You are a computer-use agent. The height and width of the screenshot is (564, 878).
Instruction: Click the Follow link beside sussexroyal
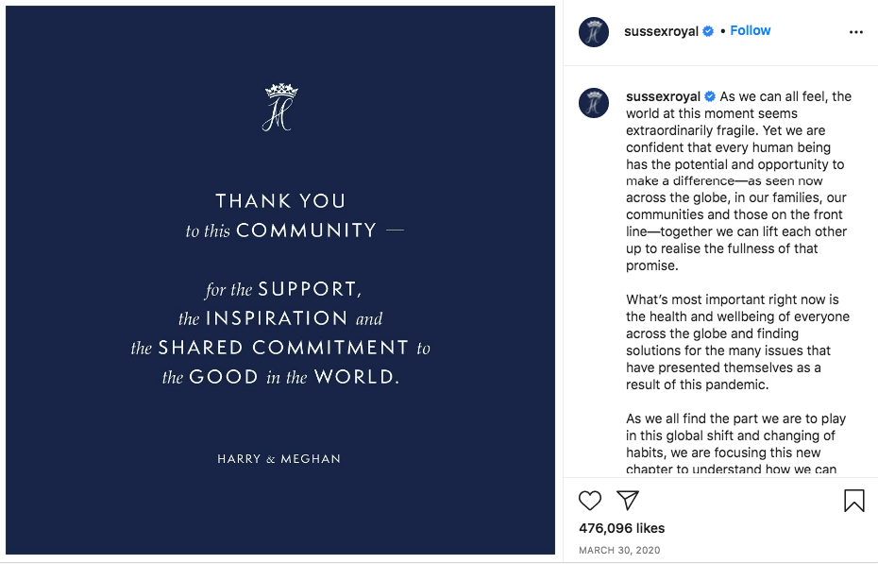click(751, 30)
